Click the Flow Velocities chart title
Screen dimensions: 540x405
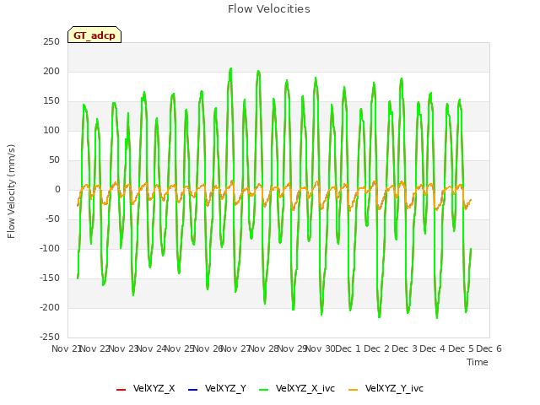[x=269, y=9]
